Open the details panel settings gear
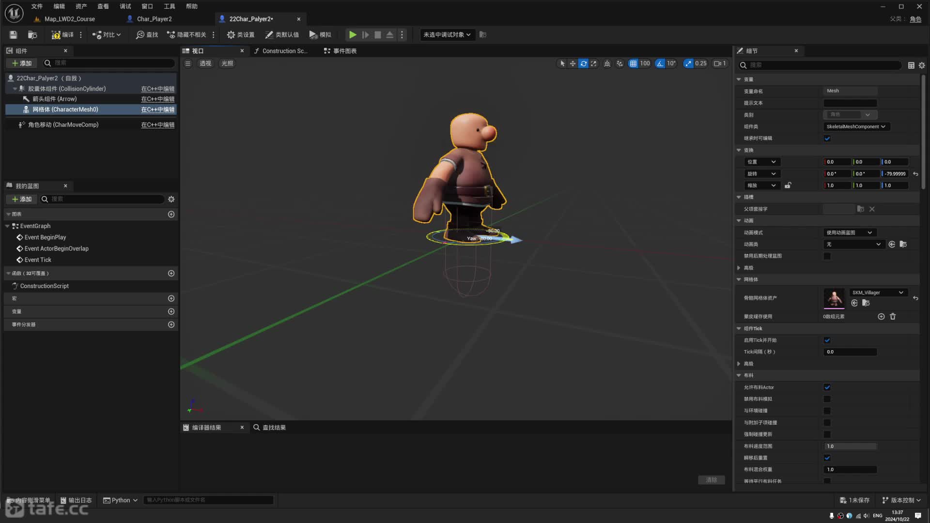The width and height of the screenshot is (930, 523). 922,65
